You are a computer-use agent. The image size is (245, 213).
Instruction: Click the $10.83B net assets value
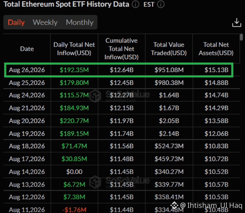click(216, 146)
